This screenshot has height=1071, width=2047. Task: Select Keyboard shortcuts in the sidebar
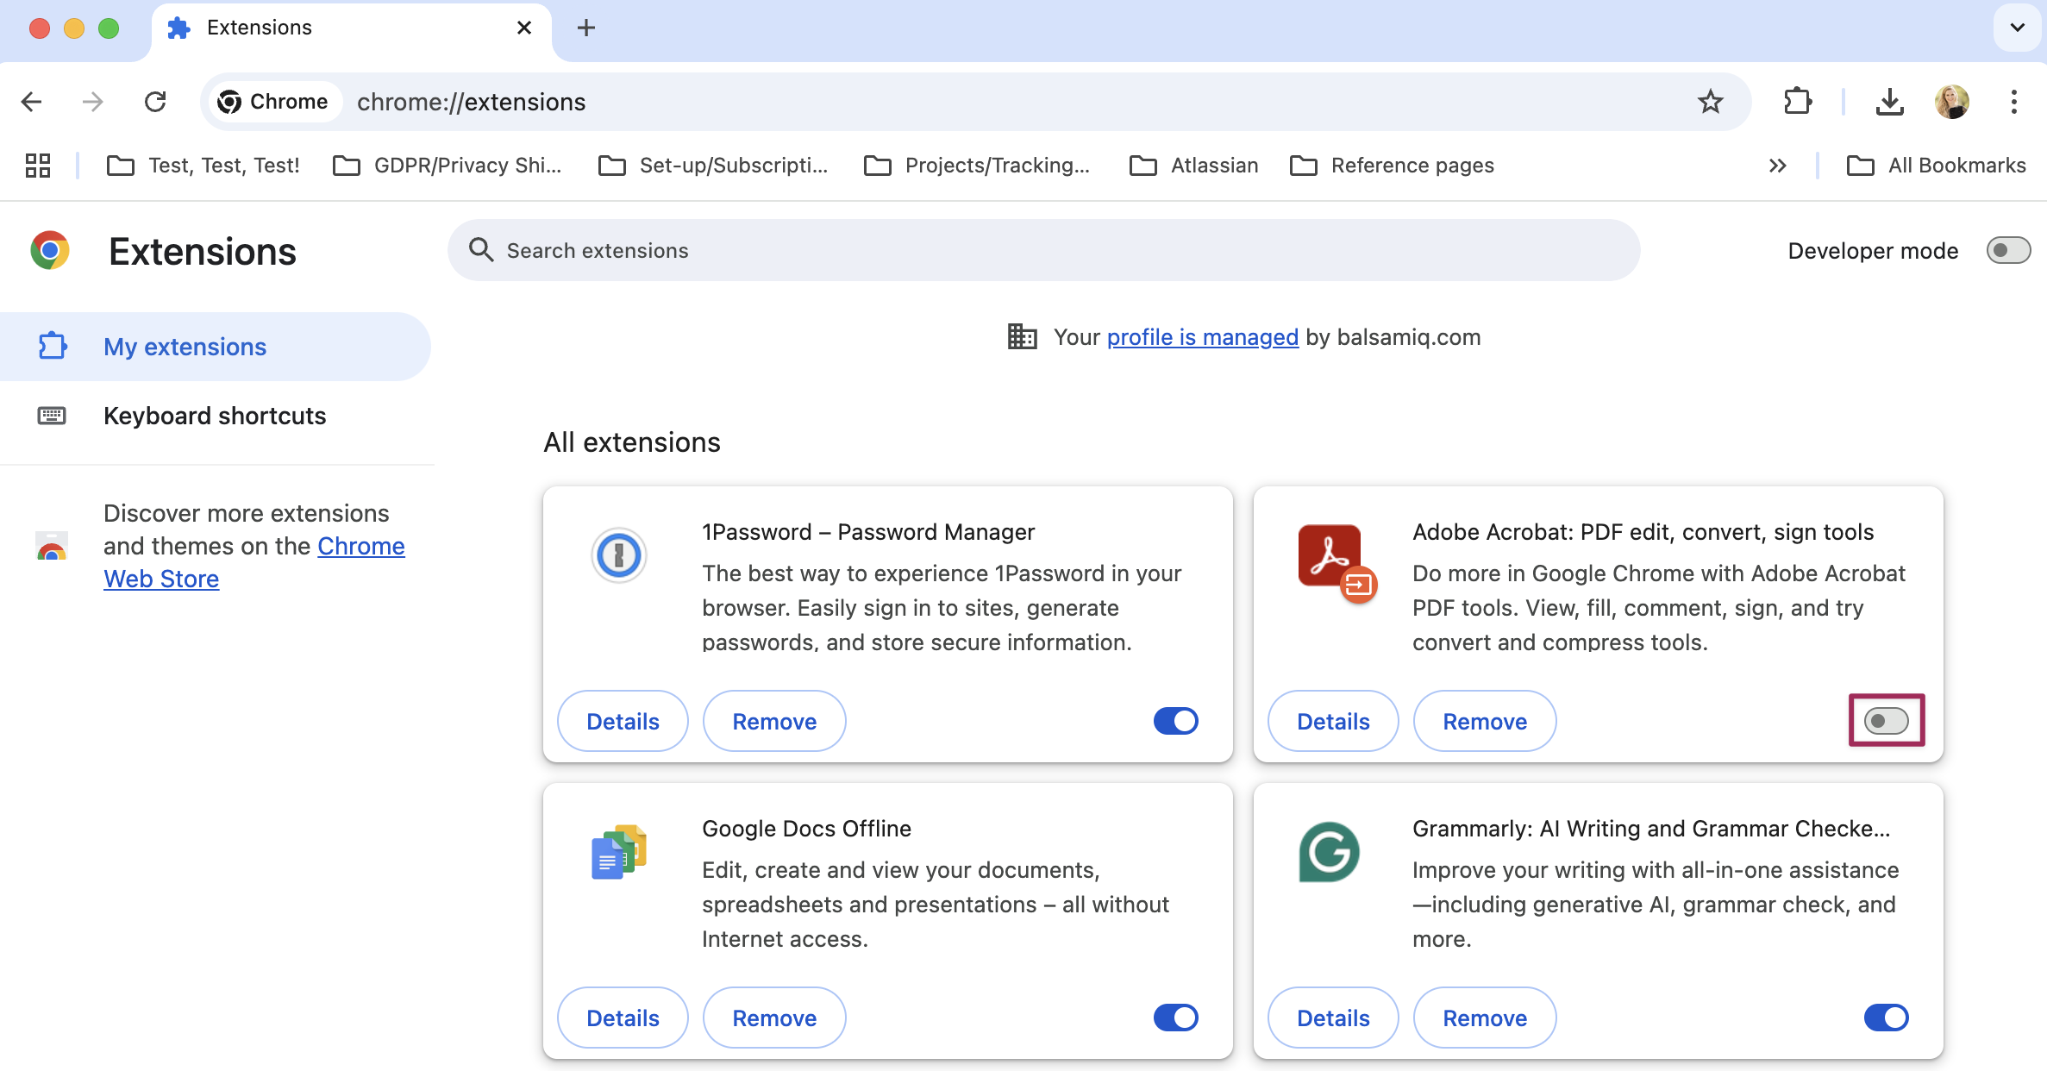point(215,416)
